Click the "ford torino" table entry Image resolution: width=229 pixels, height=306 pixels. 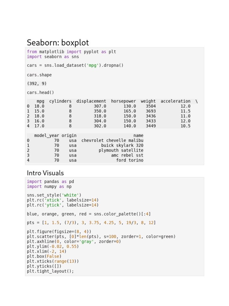point(129,160)
